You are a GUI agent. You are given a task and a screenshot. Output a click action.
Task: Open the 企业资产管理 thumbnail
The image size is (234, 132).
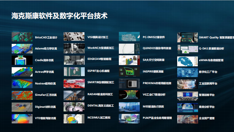[x=188, y=119]
